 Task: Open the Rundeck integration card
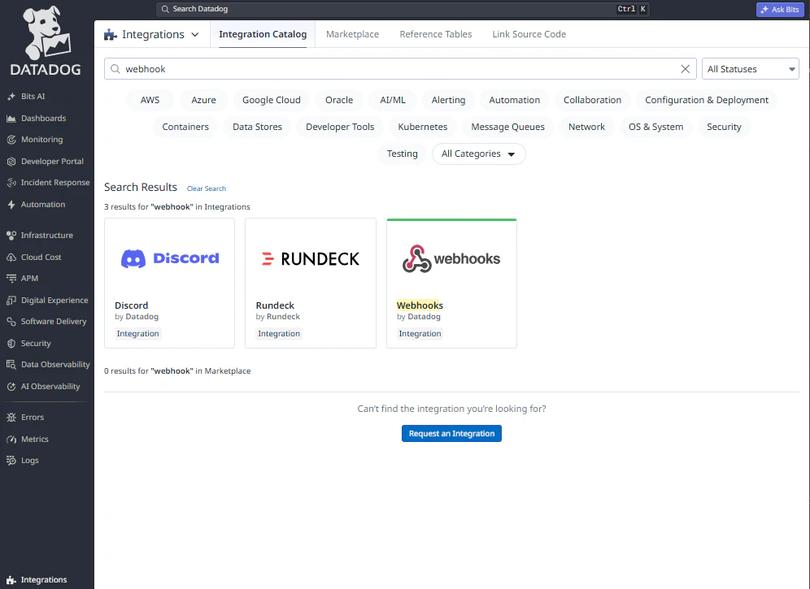311,283
